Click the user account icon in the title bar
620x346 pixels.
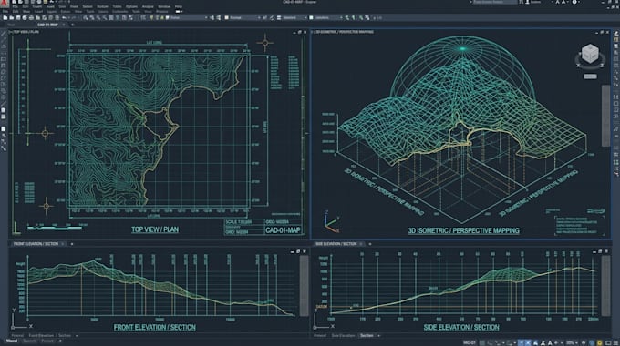tap(528, 2)
